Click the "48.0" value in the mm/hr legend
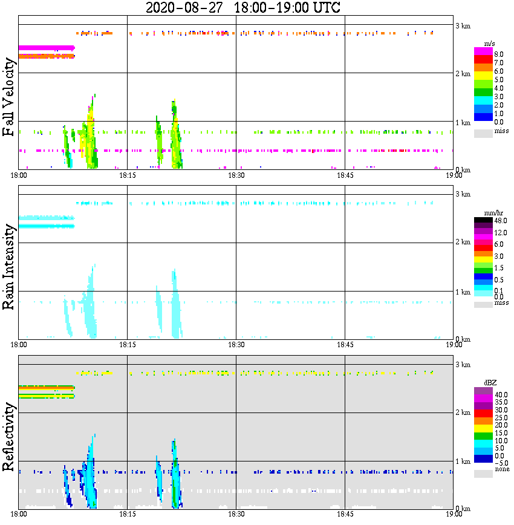Image resolution: width=514 pixels, height=525 pixels. coord(501,221)
